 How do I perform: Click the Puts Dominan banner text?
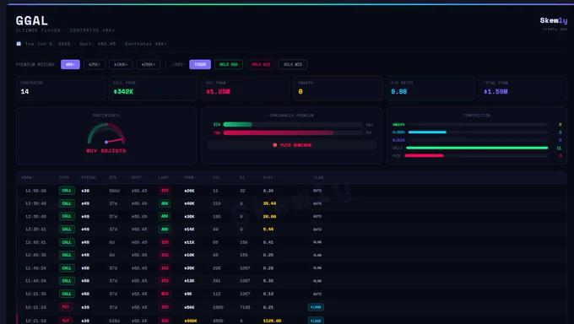[x=295, y=145]
